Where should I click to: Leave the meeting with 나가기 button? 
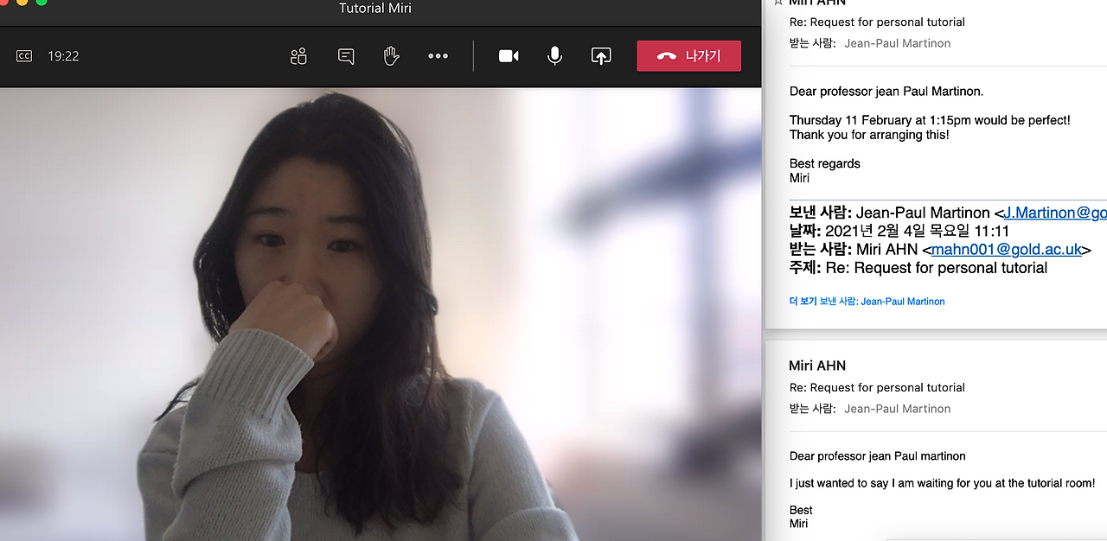pyautogui.click(x=689, y=56)
